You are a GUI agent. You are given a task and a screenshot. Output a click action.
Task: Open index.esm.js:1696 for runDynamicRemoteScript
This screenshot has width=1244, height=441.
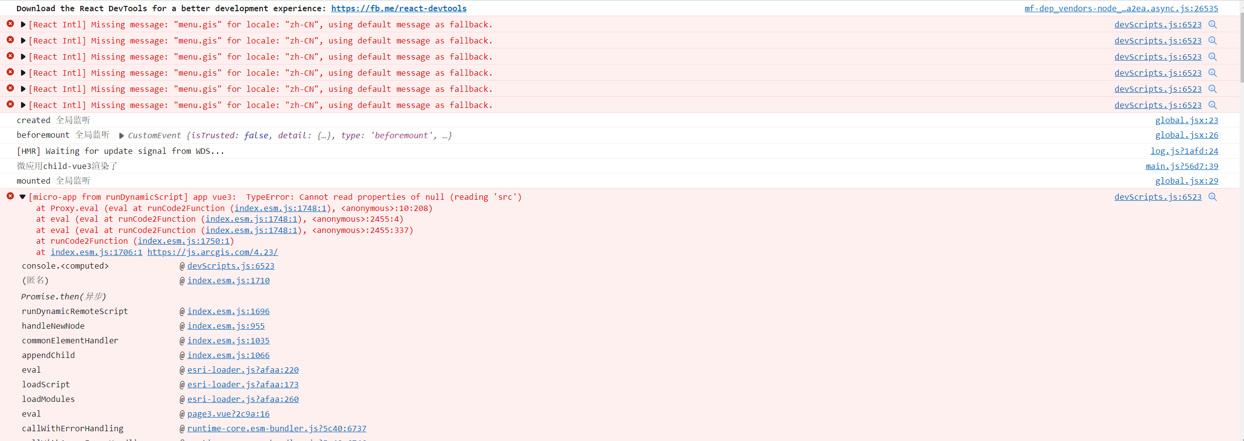click(x=228, y=311)
